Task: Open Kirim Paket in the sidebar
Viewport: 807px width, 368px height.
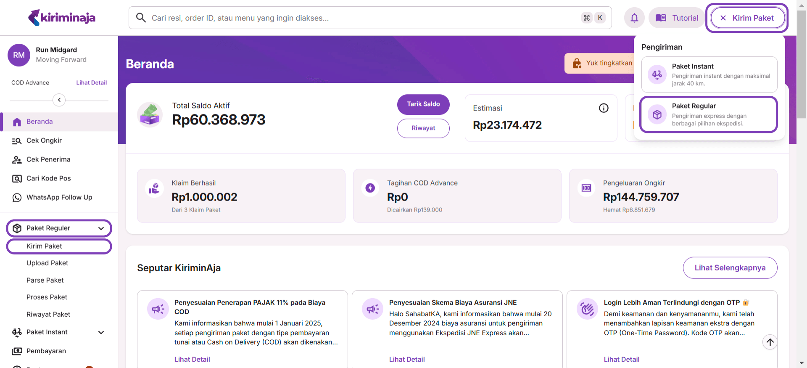Action: 45,246
